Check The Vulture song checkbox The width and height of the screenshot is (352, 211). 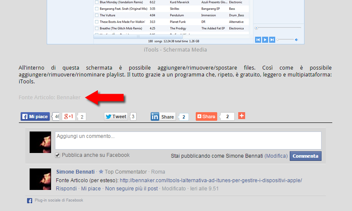[x=97, y=15]
